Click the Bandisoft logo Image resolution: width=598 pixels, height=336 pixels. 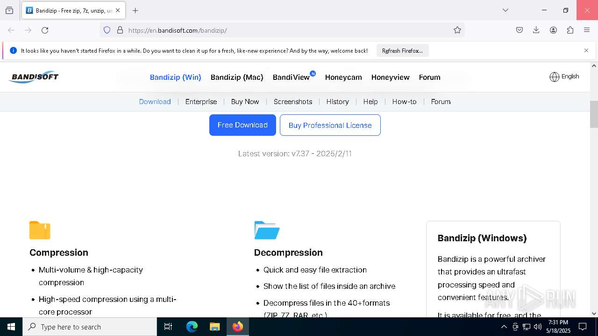(34, 77)
